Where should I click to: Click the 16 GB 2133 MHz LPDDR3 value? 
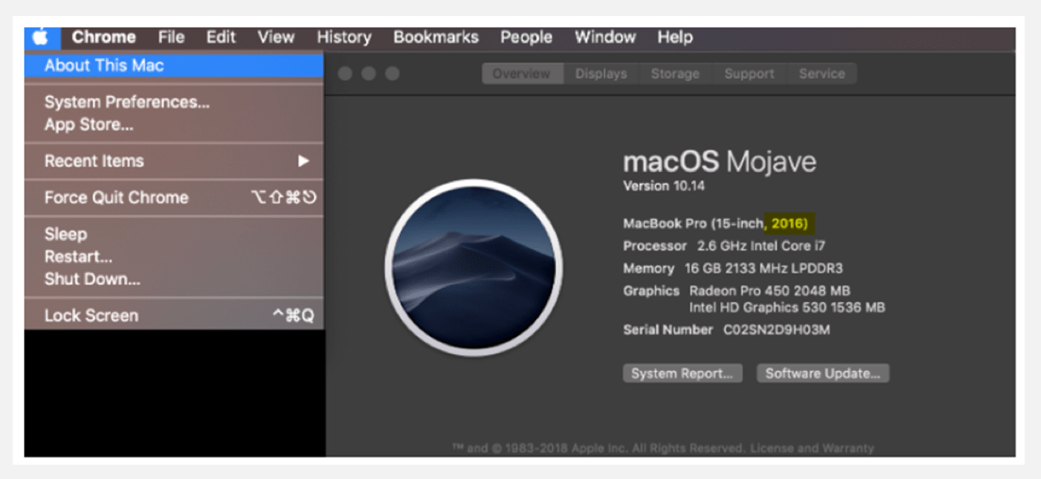pyautogui.click(x=764, y=268)
